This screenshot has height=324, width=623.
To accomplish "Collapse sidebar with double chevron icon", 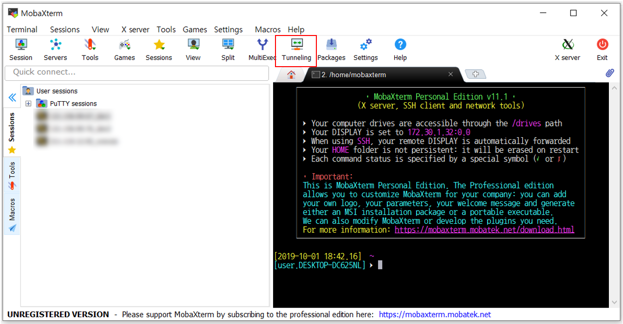I will point(12,97).
